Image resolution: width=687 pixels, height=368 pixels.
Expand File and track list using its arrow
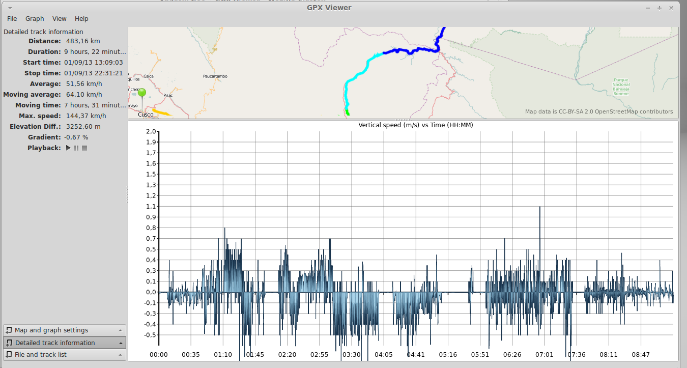click(x=120, y=355)
